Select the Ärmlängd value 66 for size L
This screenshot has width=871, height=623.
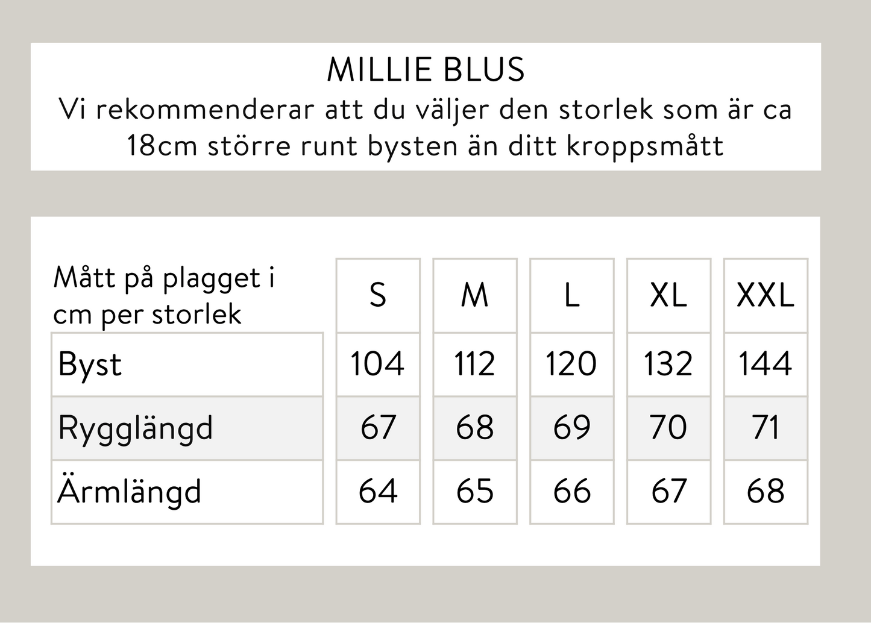pyautogui.click(x=571, y=491)
